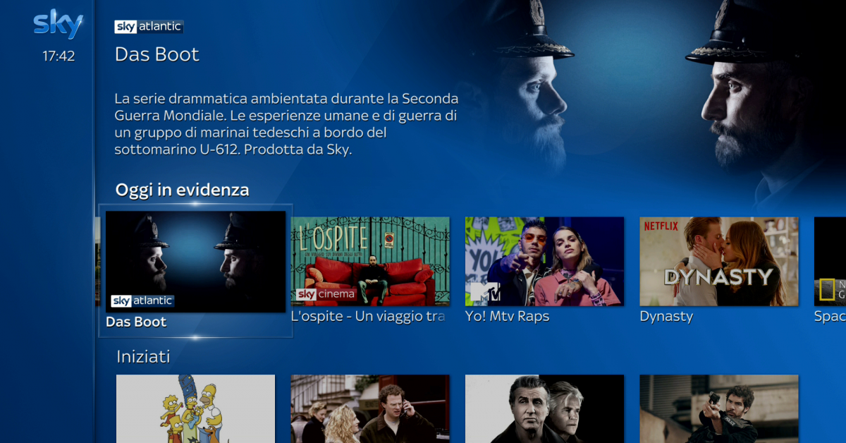Open the man-aiming-gun thumbnail in Iniziati
Image resolution: width=846 pixels, height=443 pixels.
point(719,408)
